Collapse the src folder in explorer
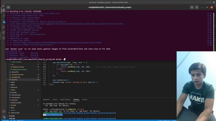Screen dimensions: 216x121 point(12,64)
